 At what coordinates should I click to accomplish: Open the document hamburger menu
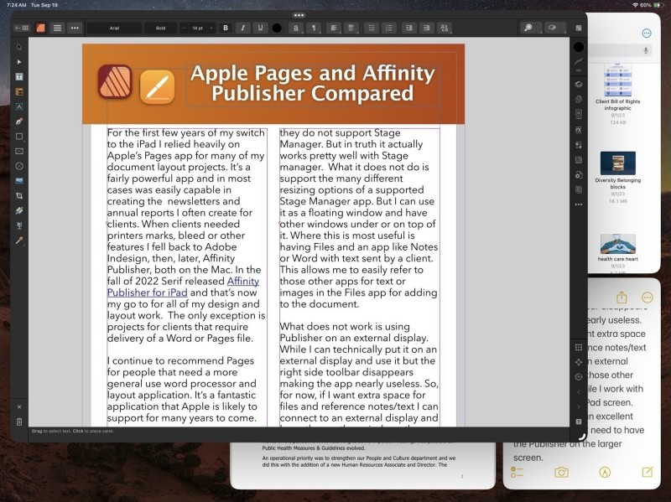click(x=57, y=28)
